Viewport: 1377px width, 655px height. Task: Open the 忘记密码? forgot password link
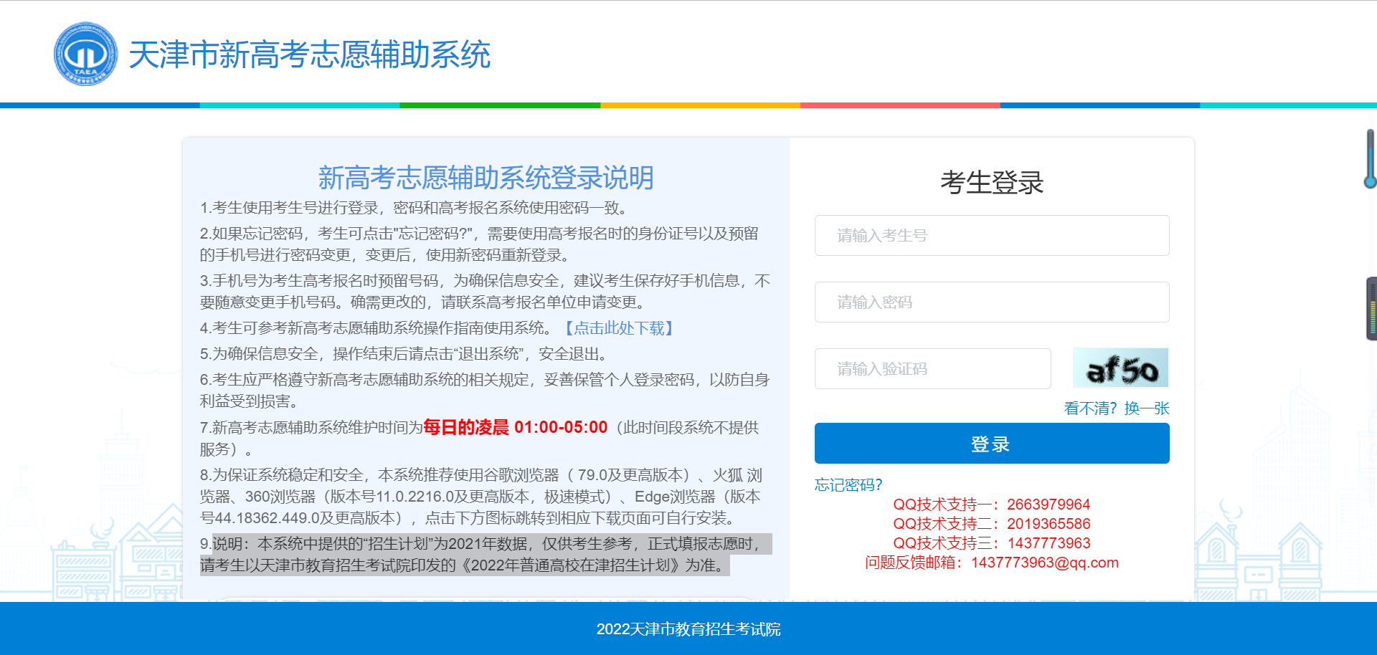[848, 485]
